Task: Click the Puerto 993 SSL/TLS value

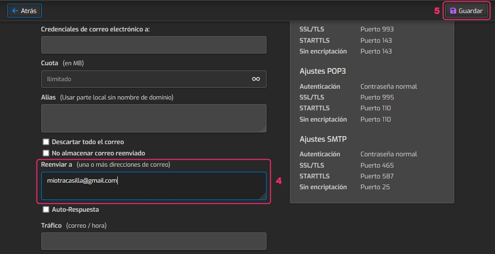Action: 377,29
